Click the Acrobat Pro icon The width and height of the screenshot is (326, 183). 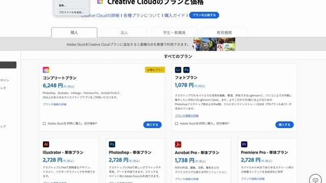coord(178,144)
